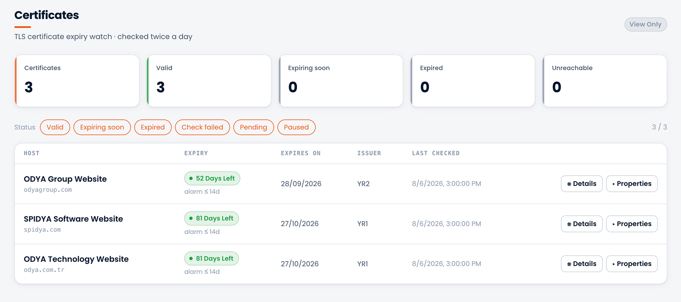
Task: Select the Valid summary card
Action: (209, 81)
